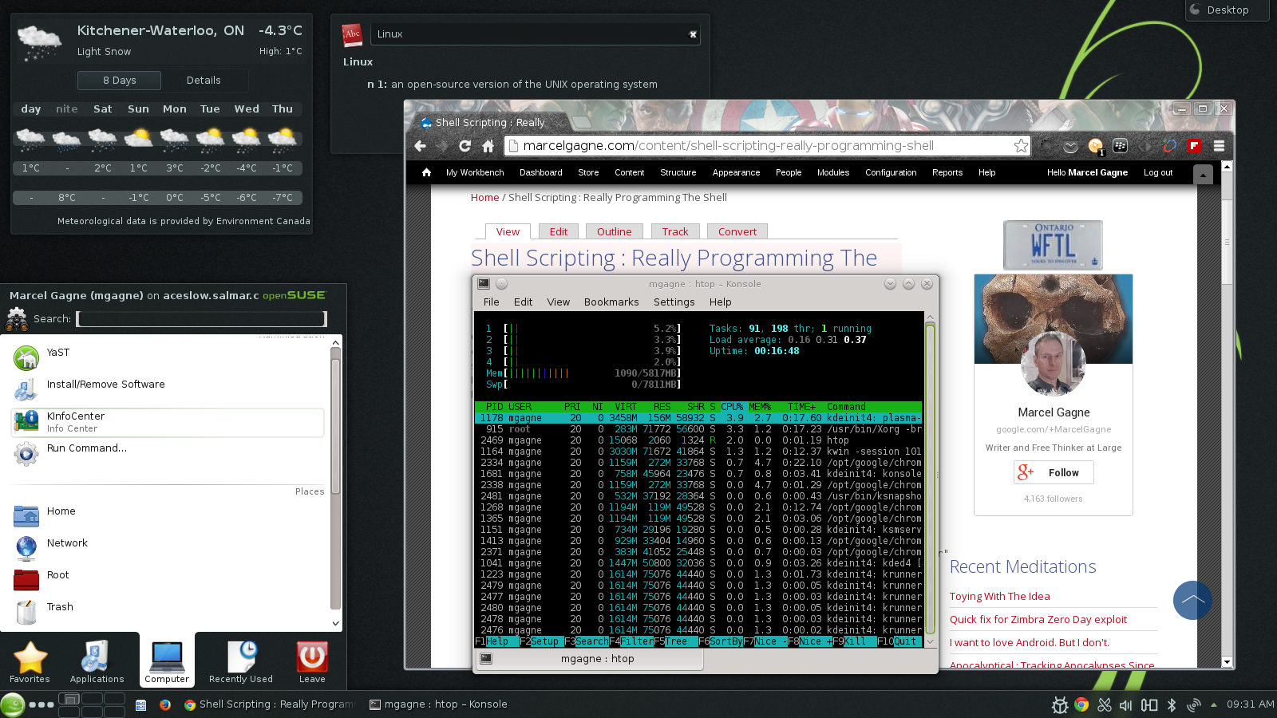The height and width of the screenshot is (718, 1277).
Task: Open Konsole Help menu
Action: click(720, 302)
